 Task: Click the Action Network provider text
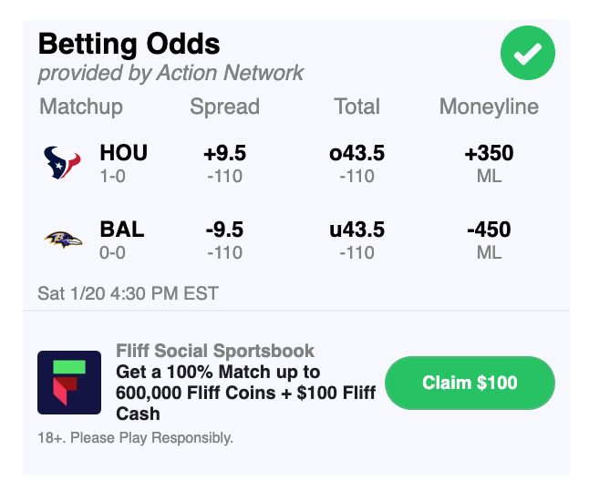[170, 73]
